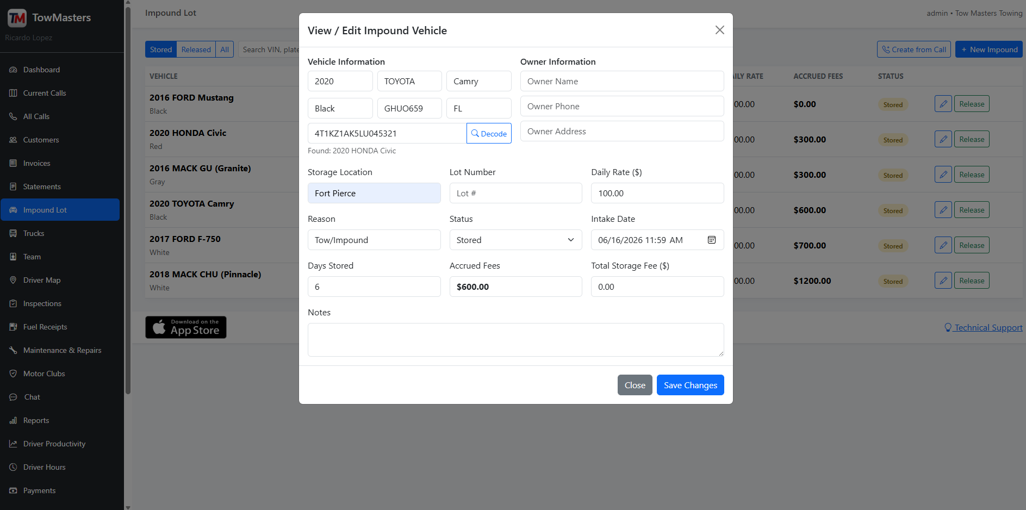The image size is (1026, 510).
Task: Open the Intake Date calendar picker
Action: coord(711,240)
